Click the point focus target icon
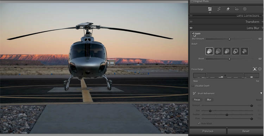This screenshot has height=136, width=264. tap(260, 69)
